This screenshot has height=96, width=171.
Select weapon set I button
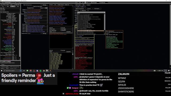point(46,8)
